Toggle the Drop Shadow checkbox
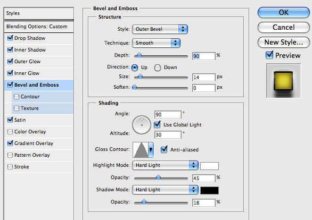312x220 pixels. click(10, 38)
